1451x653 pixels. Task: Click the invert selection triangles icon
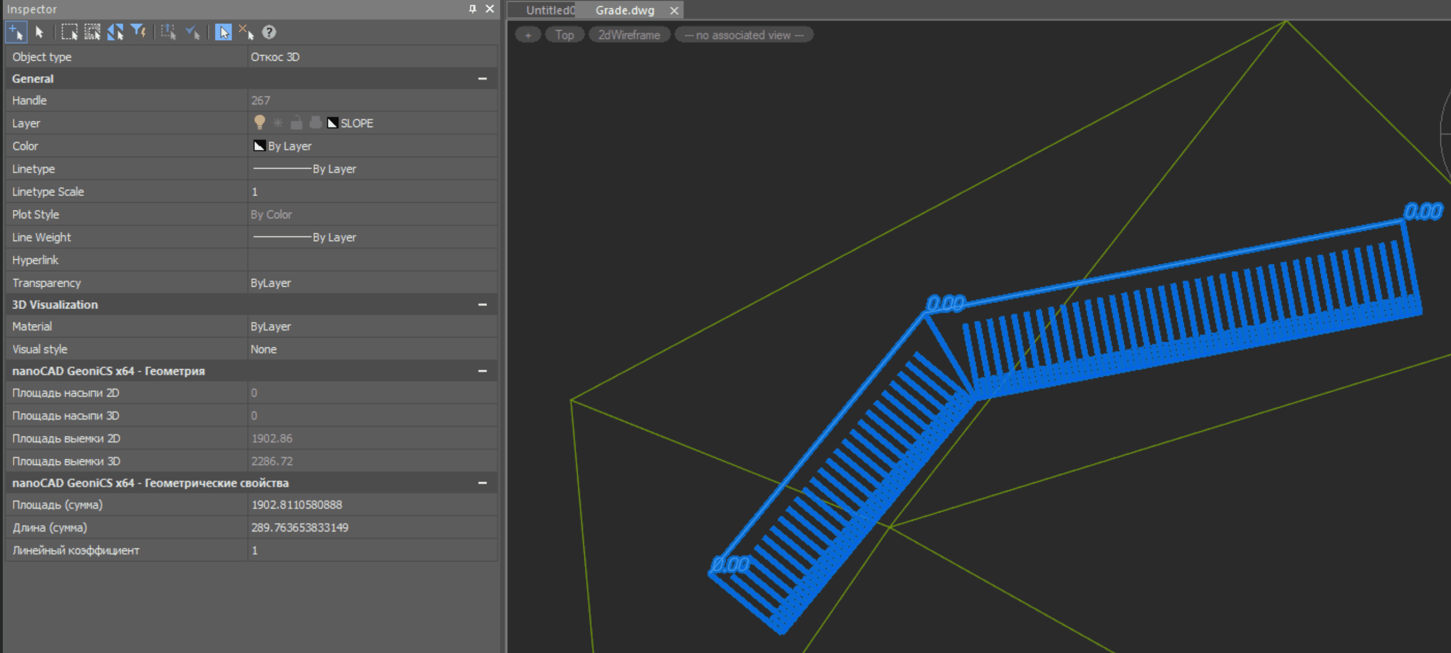[x=115, y=32]
